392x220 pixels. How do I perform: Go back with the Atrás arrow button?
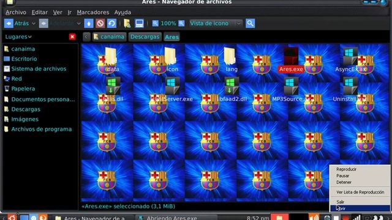pos(17,23)
